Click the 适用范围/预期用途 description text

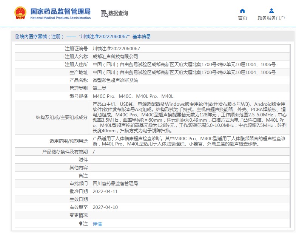tap(189, 141)
